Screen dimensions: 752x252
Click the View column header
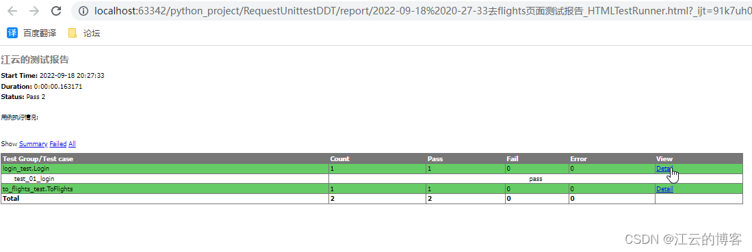click(x=664, y=158)
